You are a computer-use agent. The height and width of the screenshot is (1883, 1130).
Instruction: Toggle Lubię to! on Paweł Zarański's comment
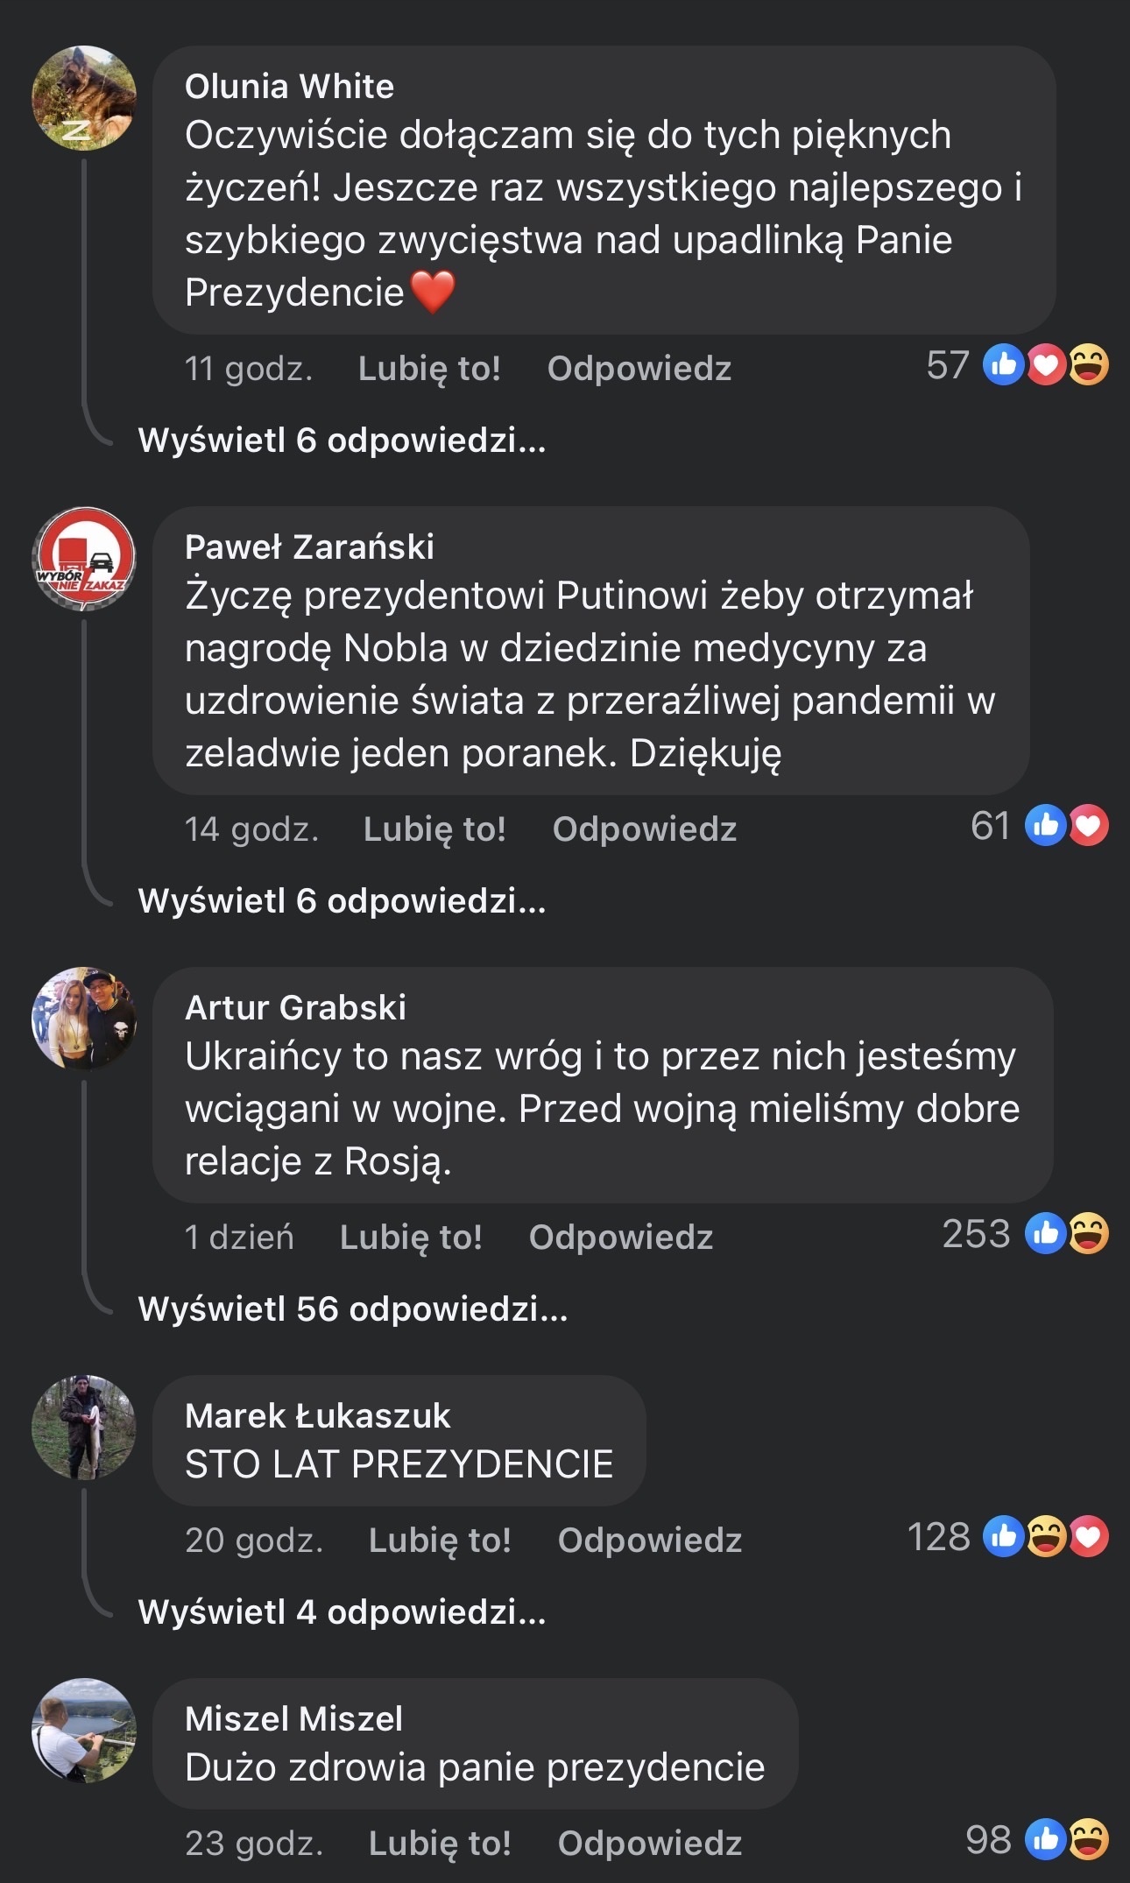(x=434, y=829)
